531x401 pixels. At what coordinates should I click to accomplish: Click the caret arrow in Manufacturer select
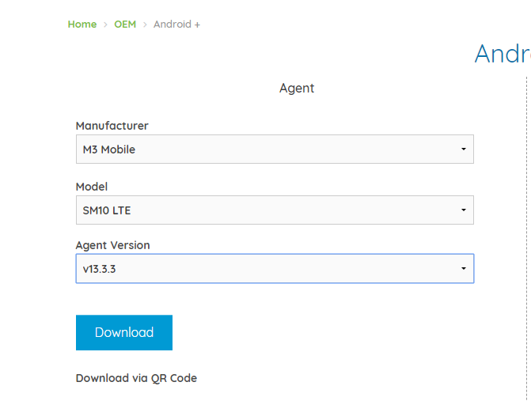(x=463, y=149)
